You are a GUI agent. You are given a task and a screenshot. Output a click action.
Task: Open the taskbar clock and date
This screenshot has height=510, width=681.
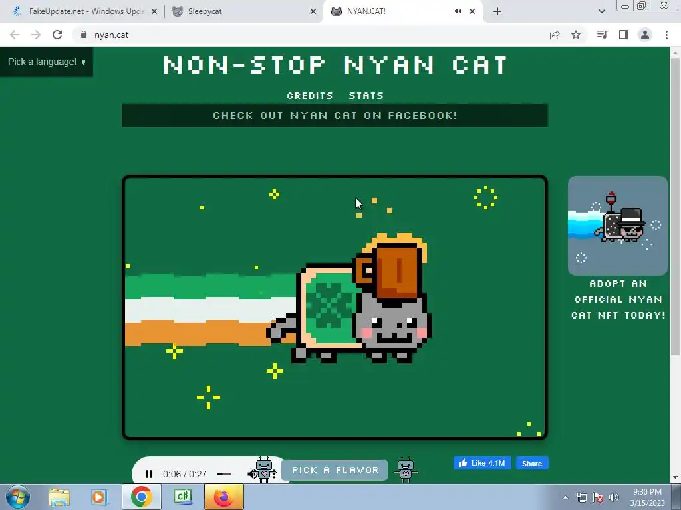[647, 497]
